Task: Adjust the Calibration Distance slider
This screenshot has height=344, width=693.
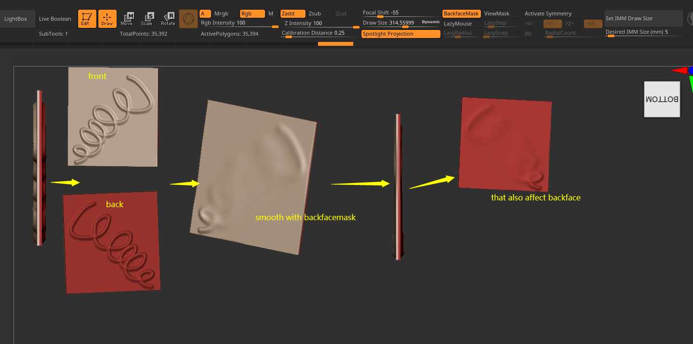Action: (320, 33)
